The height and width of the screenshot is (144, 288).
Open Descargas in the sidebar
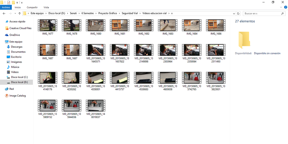tap(14, 47)
